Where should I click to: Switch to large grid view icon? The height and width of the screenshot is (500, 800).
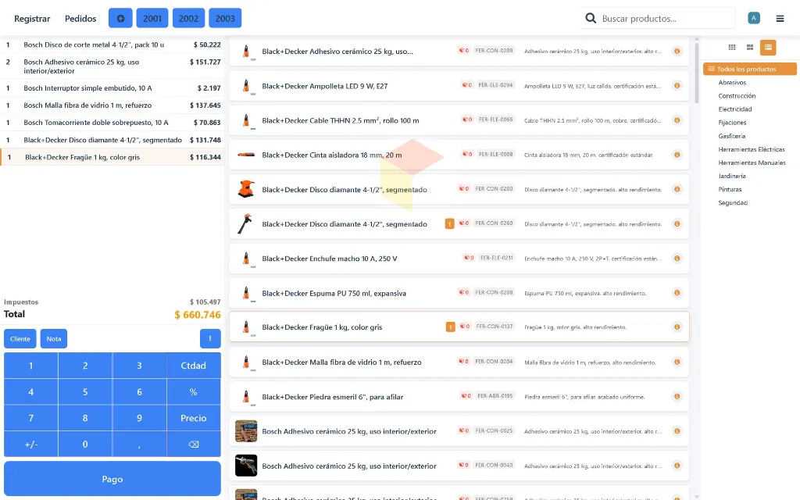tap(749, 48)
